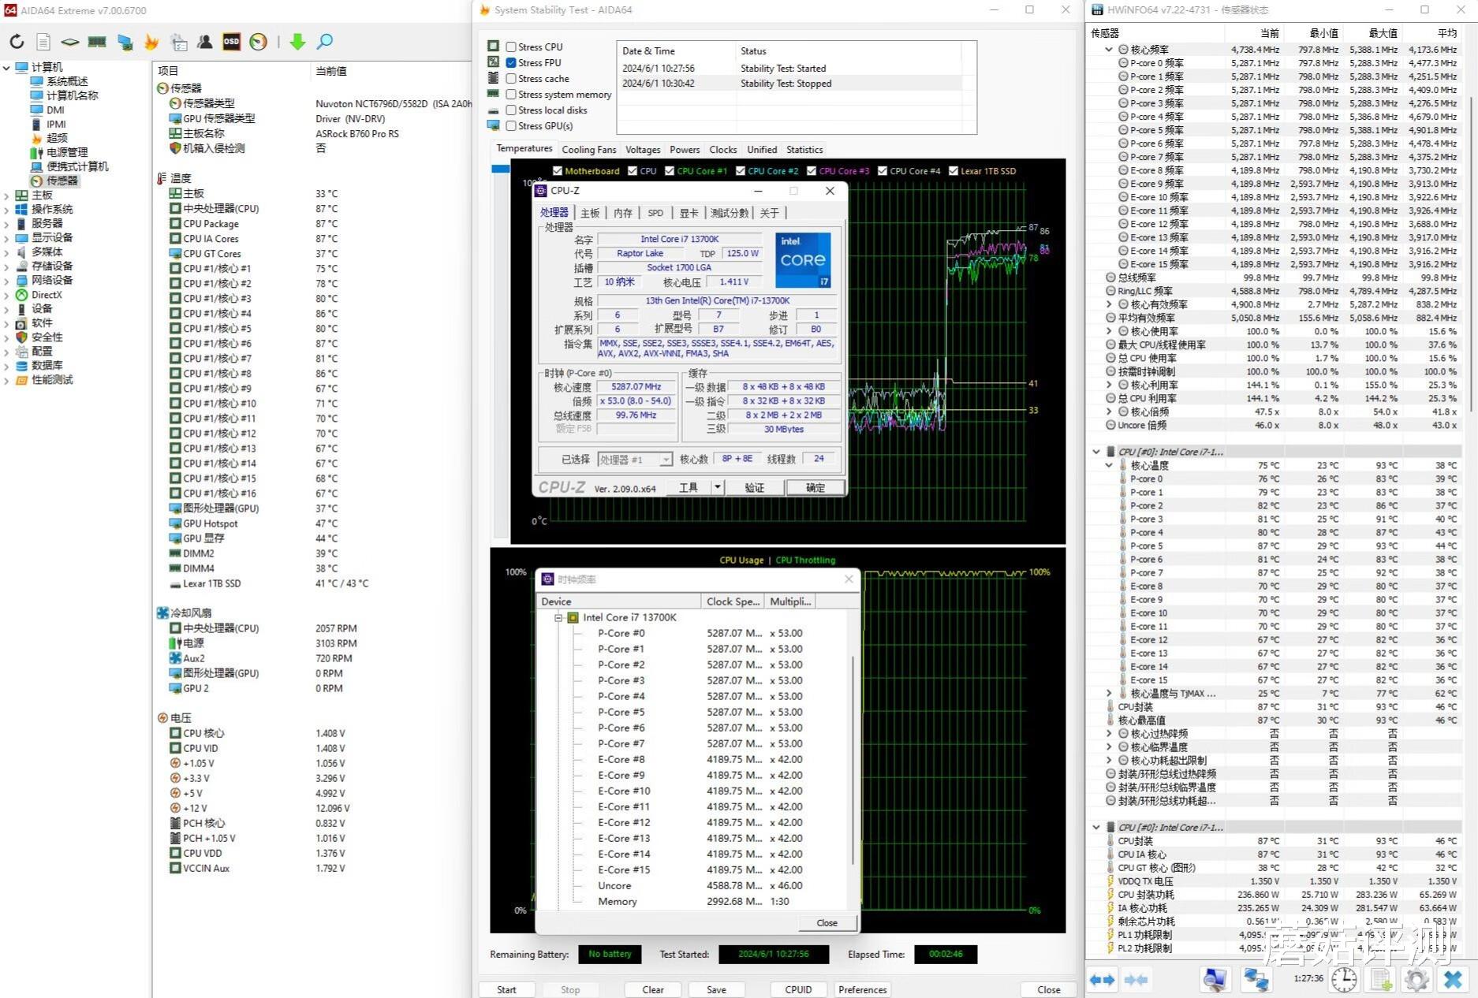The width and height of the screenshot is (1478, 998).
Task: Open the report document icon in the AIDA64 toolbar
Action: (43, 42)
